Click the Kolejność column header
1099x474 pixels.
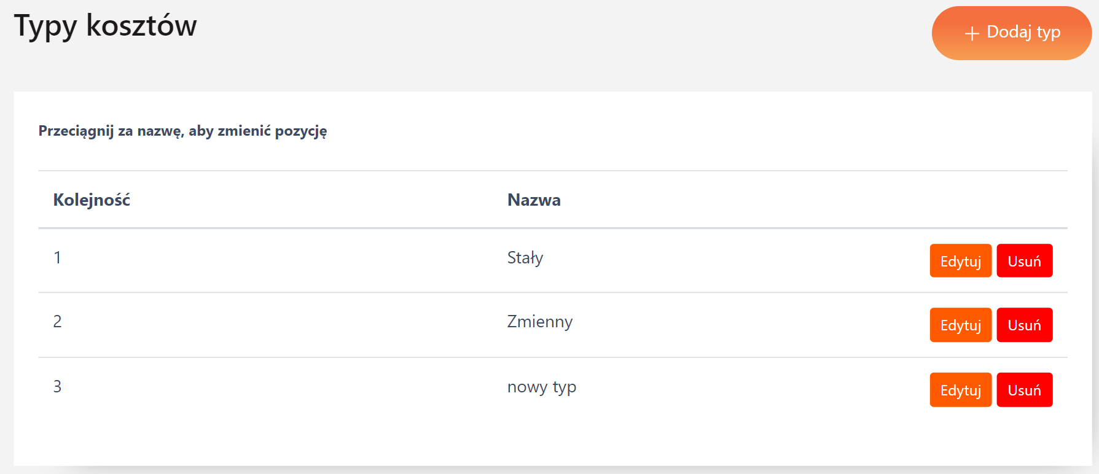tap(92, 200)
